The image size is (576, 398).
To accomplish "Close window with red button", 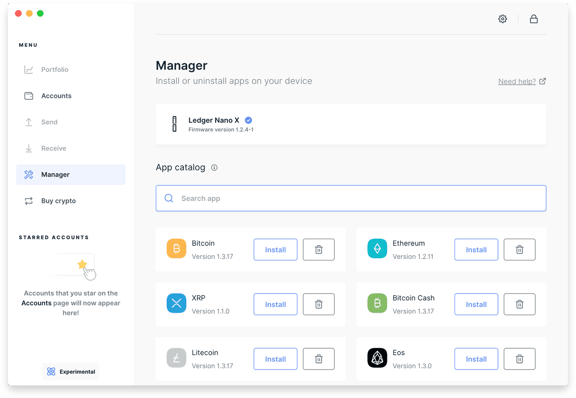I will pyautogui.click(x=19, y=14).
